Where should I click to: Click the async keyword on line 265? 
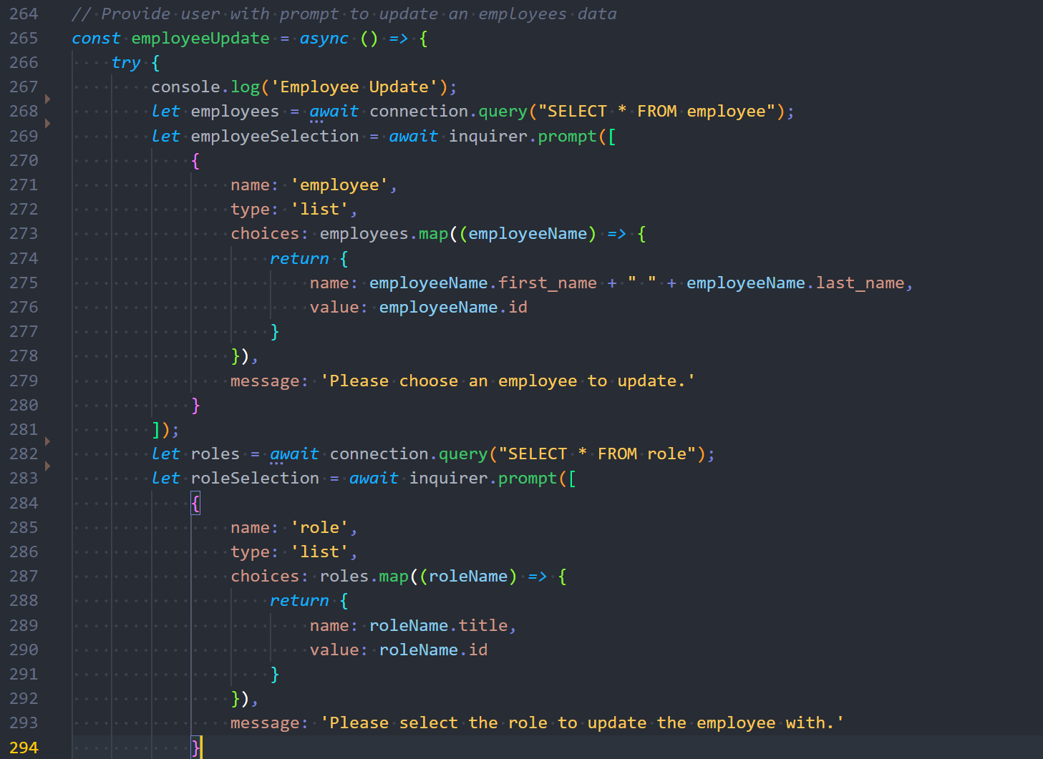324,38
